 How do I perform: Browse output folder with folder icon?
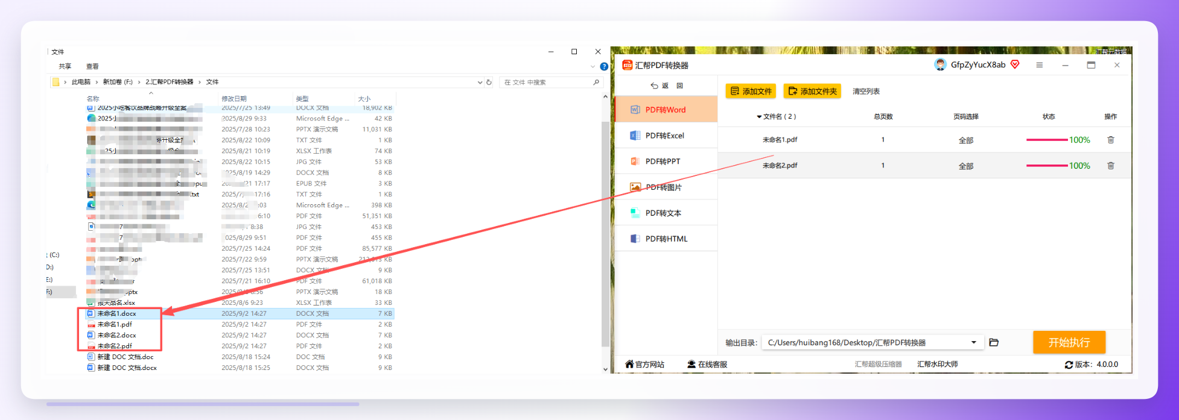[x=994, y=342]
